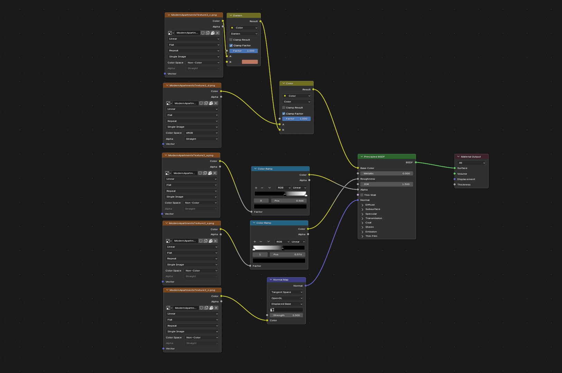This screenshot has height=373, width=562.
Task: Expand Thin Film panel in Principled BSDF
Action: (362, 236)
